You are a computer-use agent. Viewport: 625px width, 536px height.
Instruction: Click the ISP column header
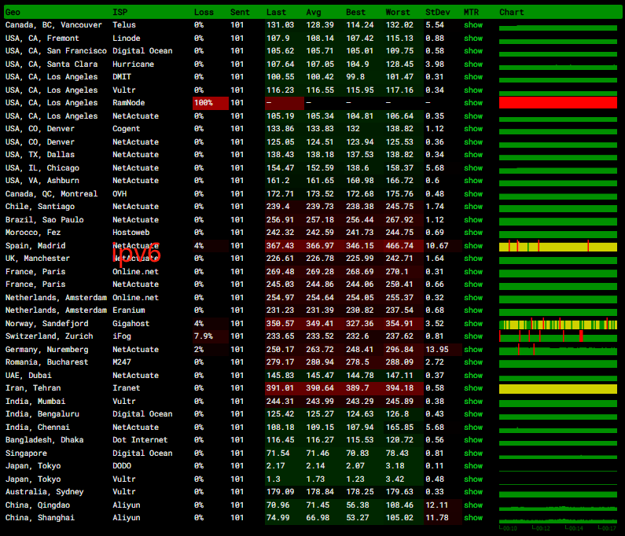pos(120,13)
